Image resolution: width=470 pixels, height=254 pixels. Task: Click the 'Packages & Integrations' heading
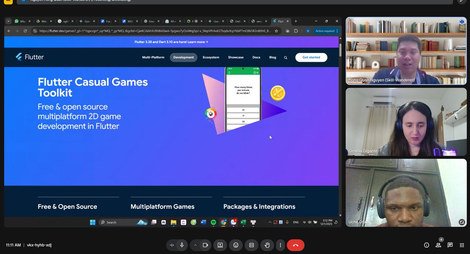pyautogui.click(x=259, y=207)
